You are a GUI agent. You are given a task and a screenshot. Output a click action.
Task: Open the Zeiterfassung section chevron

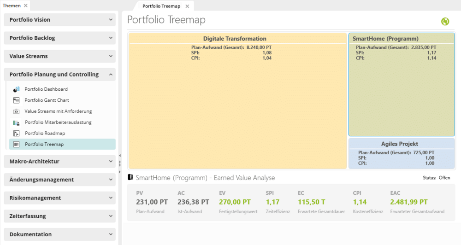pyautogui.click(x=111, y=216)
